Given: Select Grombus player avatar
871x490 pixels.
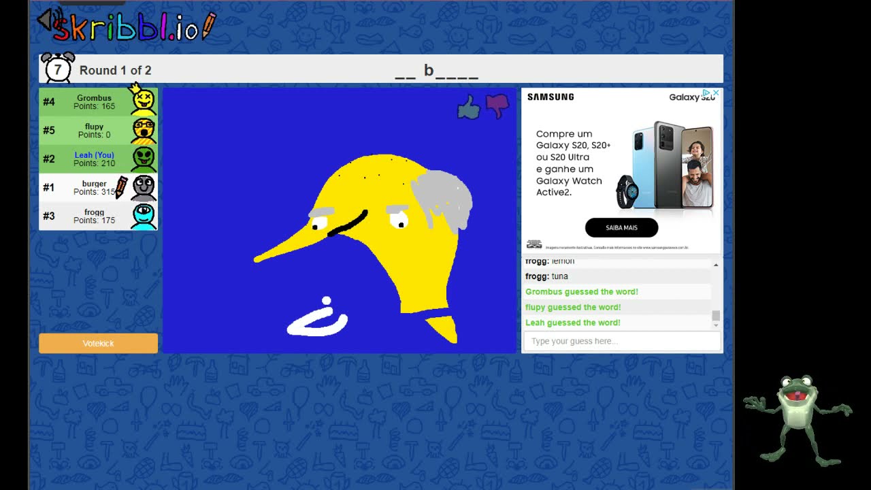Looking at the screenshot, I should (x=144, y=101).
